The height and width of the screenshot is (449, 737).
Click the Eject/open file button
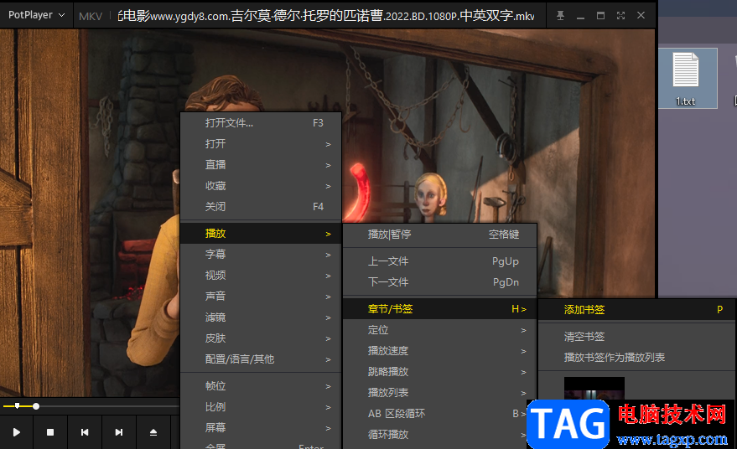[x=153, y=432]
